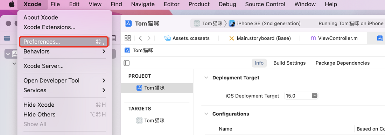385x135 pixels.
Task: Choose Preferences… from Xcode menu
Action: pyautogui.click(x=64, y=42)
